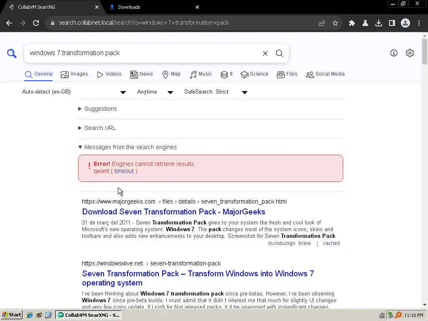View site lock information

(53, 23)
